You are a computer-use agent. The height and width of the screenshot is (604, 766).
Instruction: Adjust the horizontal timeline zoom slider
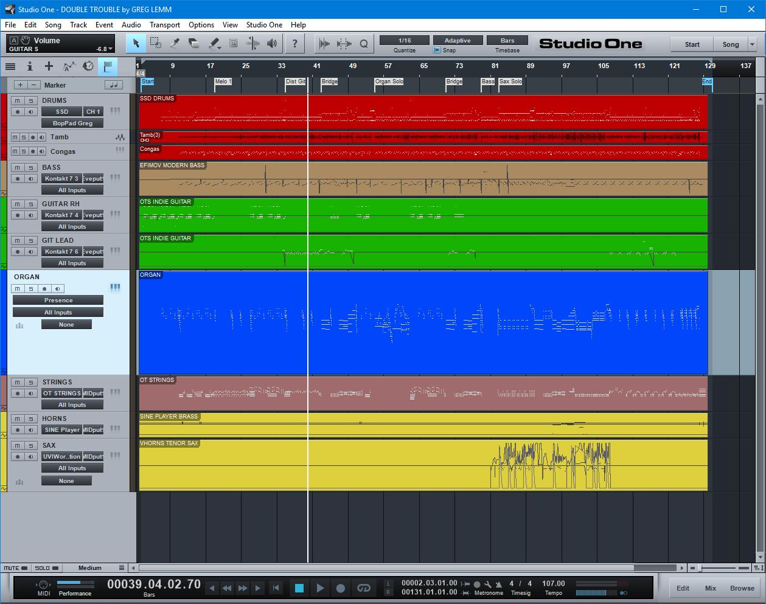click(700, 568)
